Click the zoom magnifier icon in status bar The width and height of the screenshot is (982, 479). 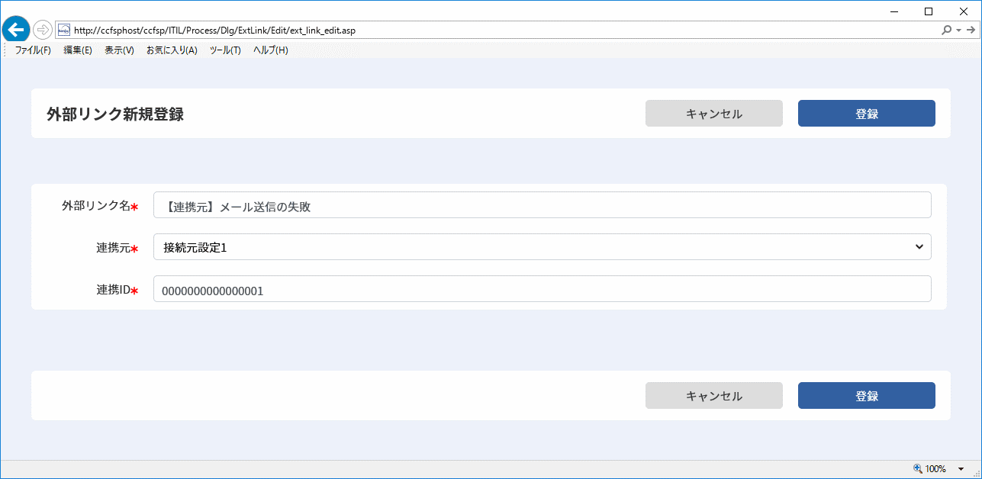(x=918, y=469)
